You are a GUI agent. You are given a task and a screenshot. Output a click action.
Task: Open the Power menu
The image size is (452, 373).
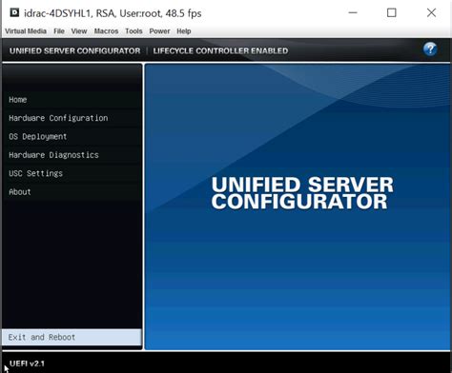pos(159,31)
